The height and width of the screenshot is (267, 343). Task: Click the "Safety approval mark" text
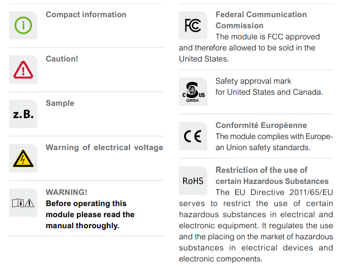(253, 81)
